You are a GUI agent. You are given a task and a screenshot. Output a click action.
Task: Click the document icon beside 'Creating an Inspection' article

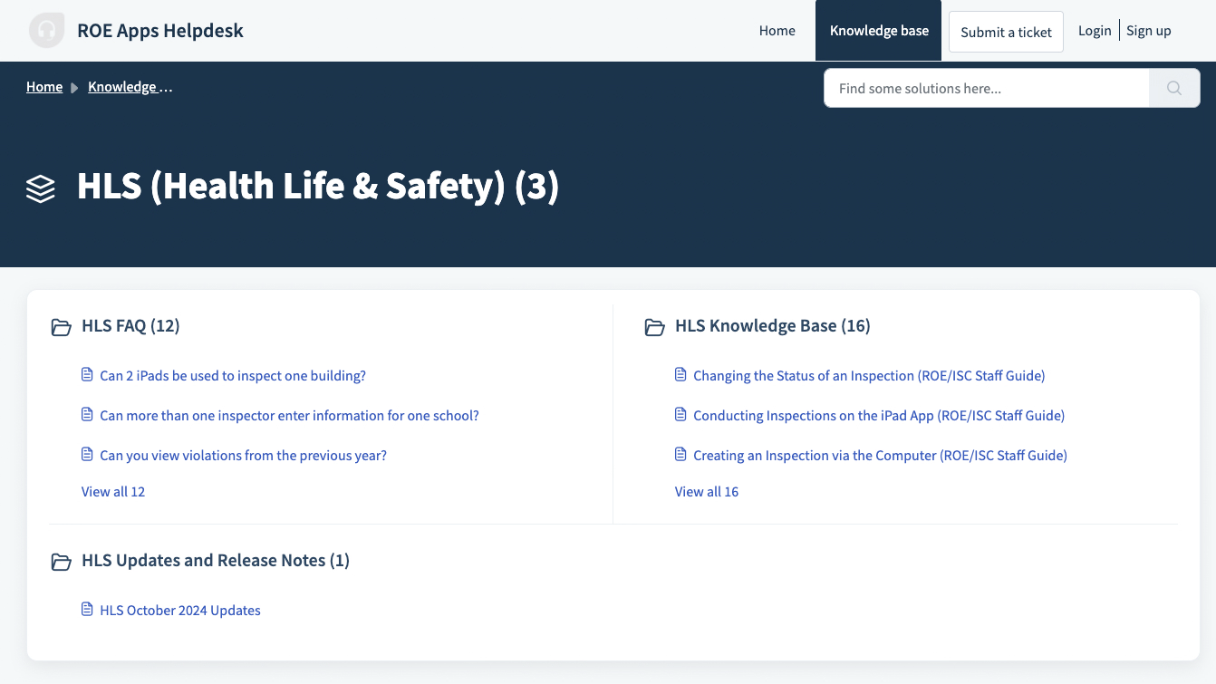point(680,454)
